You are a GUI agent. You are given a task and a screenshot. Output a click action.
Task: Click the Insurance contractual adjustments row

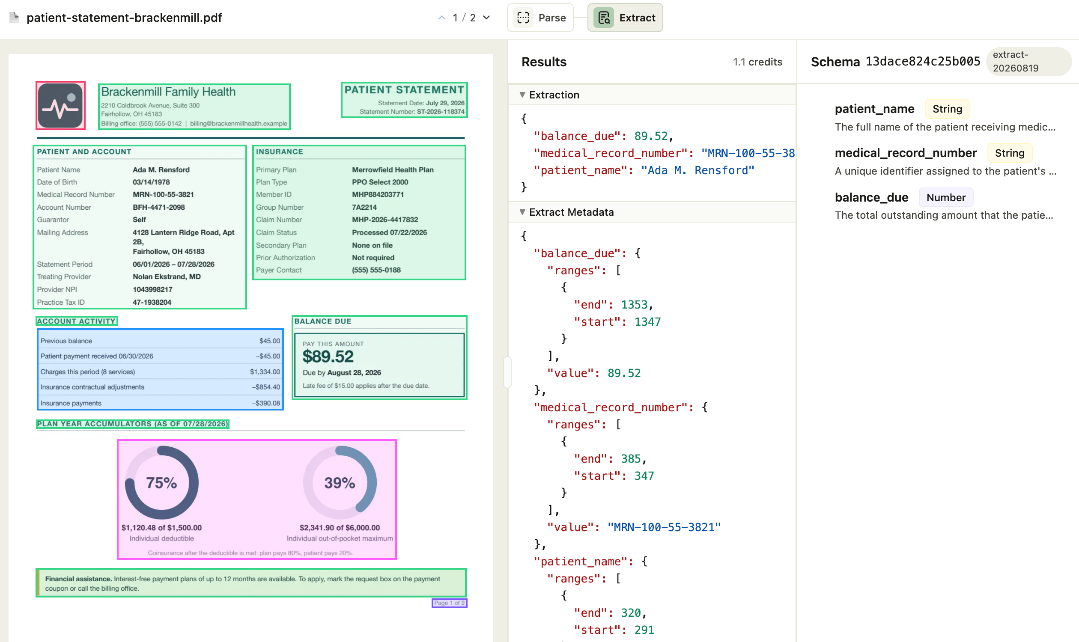click(160, 387)
